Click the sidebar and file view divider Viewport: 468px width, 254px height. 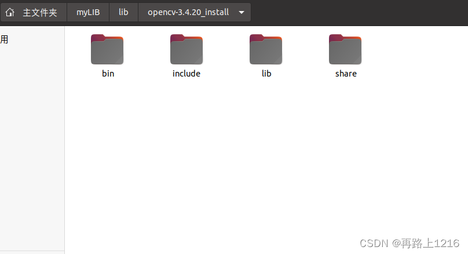pos(64,140)
